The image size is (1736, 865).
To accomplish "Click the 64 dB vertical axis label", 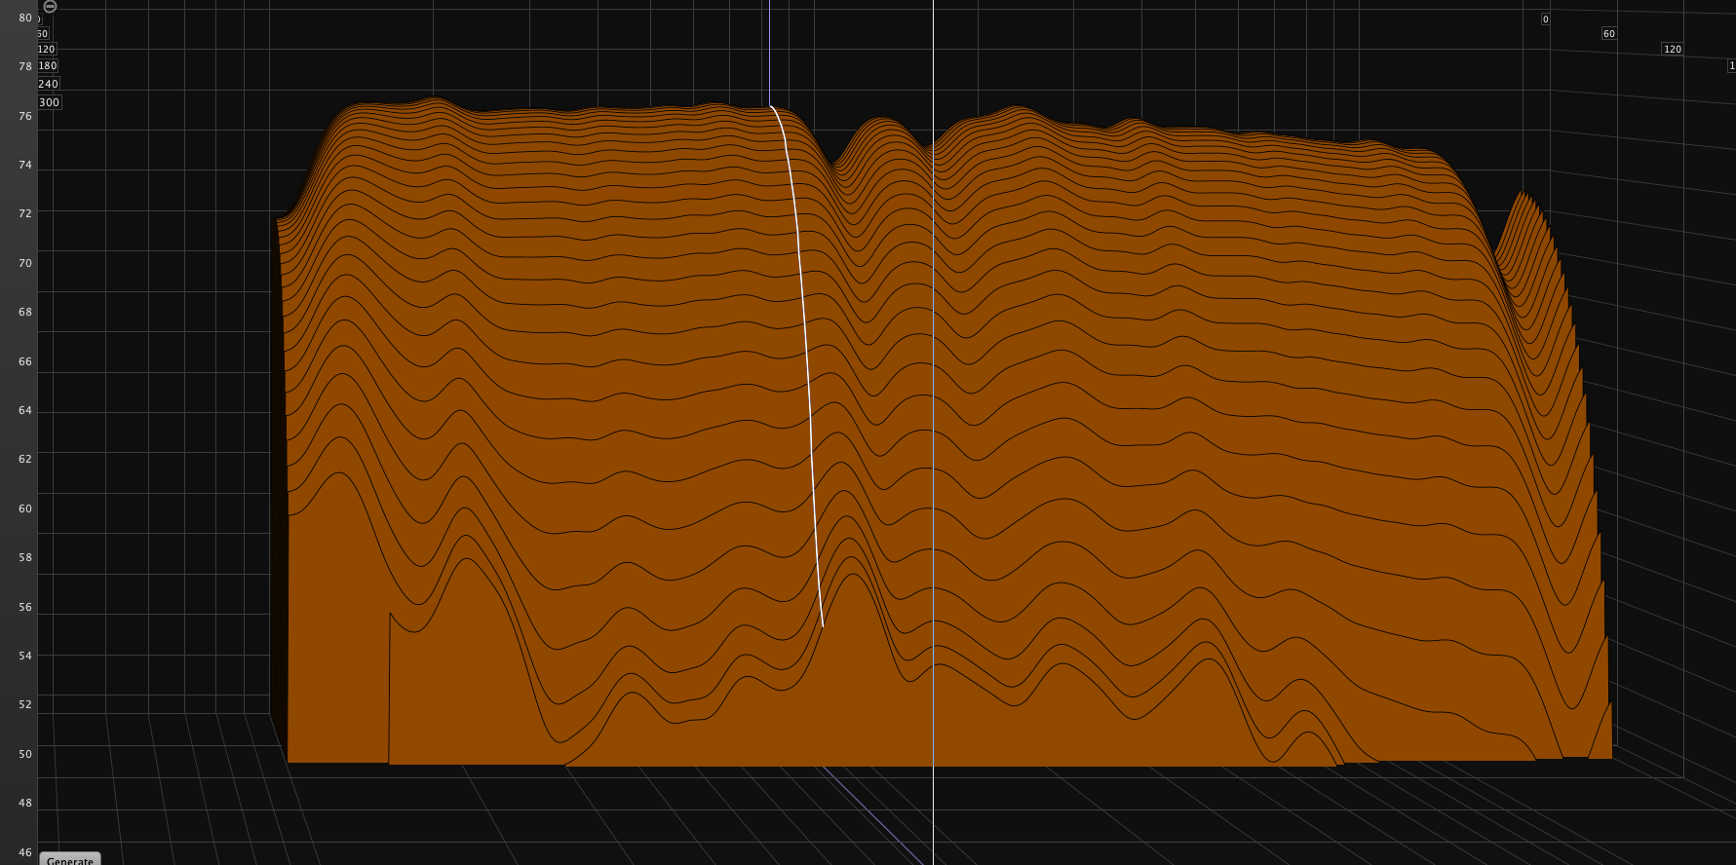I will click(25, 410).
